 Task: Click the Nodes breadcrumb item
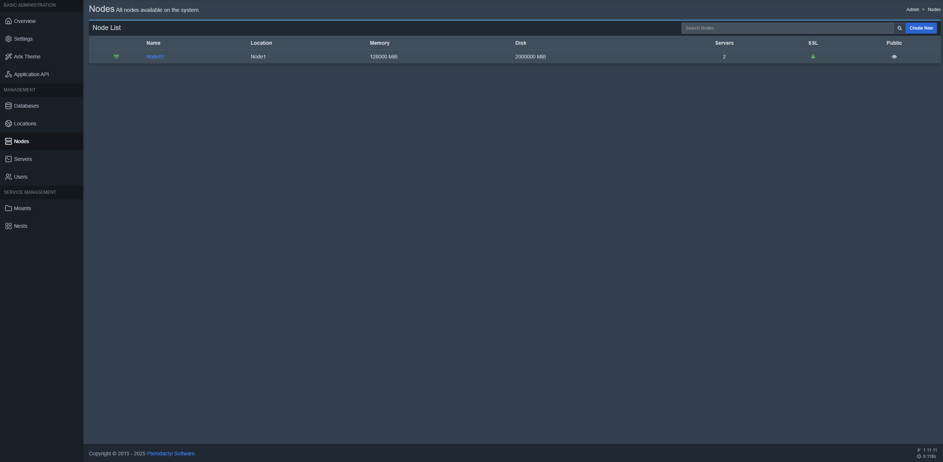[934, 10]
